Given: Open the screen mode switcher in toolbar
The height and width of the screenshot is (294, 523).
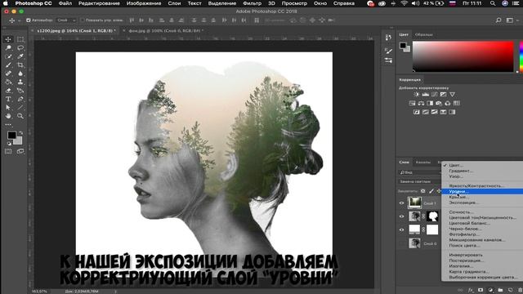Looking at the screenshot, I should coord(20,151).
